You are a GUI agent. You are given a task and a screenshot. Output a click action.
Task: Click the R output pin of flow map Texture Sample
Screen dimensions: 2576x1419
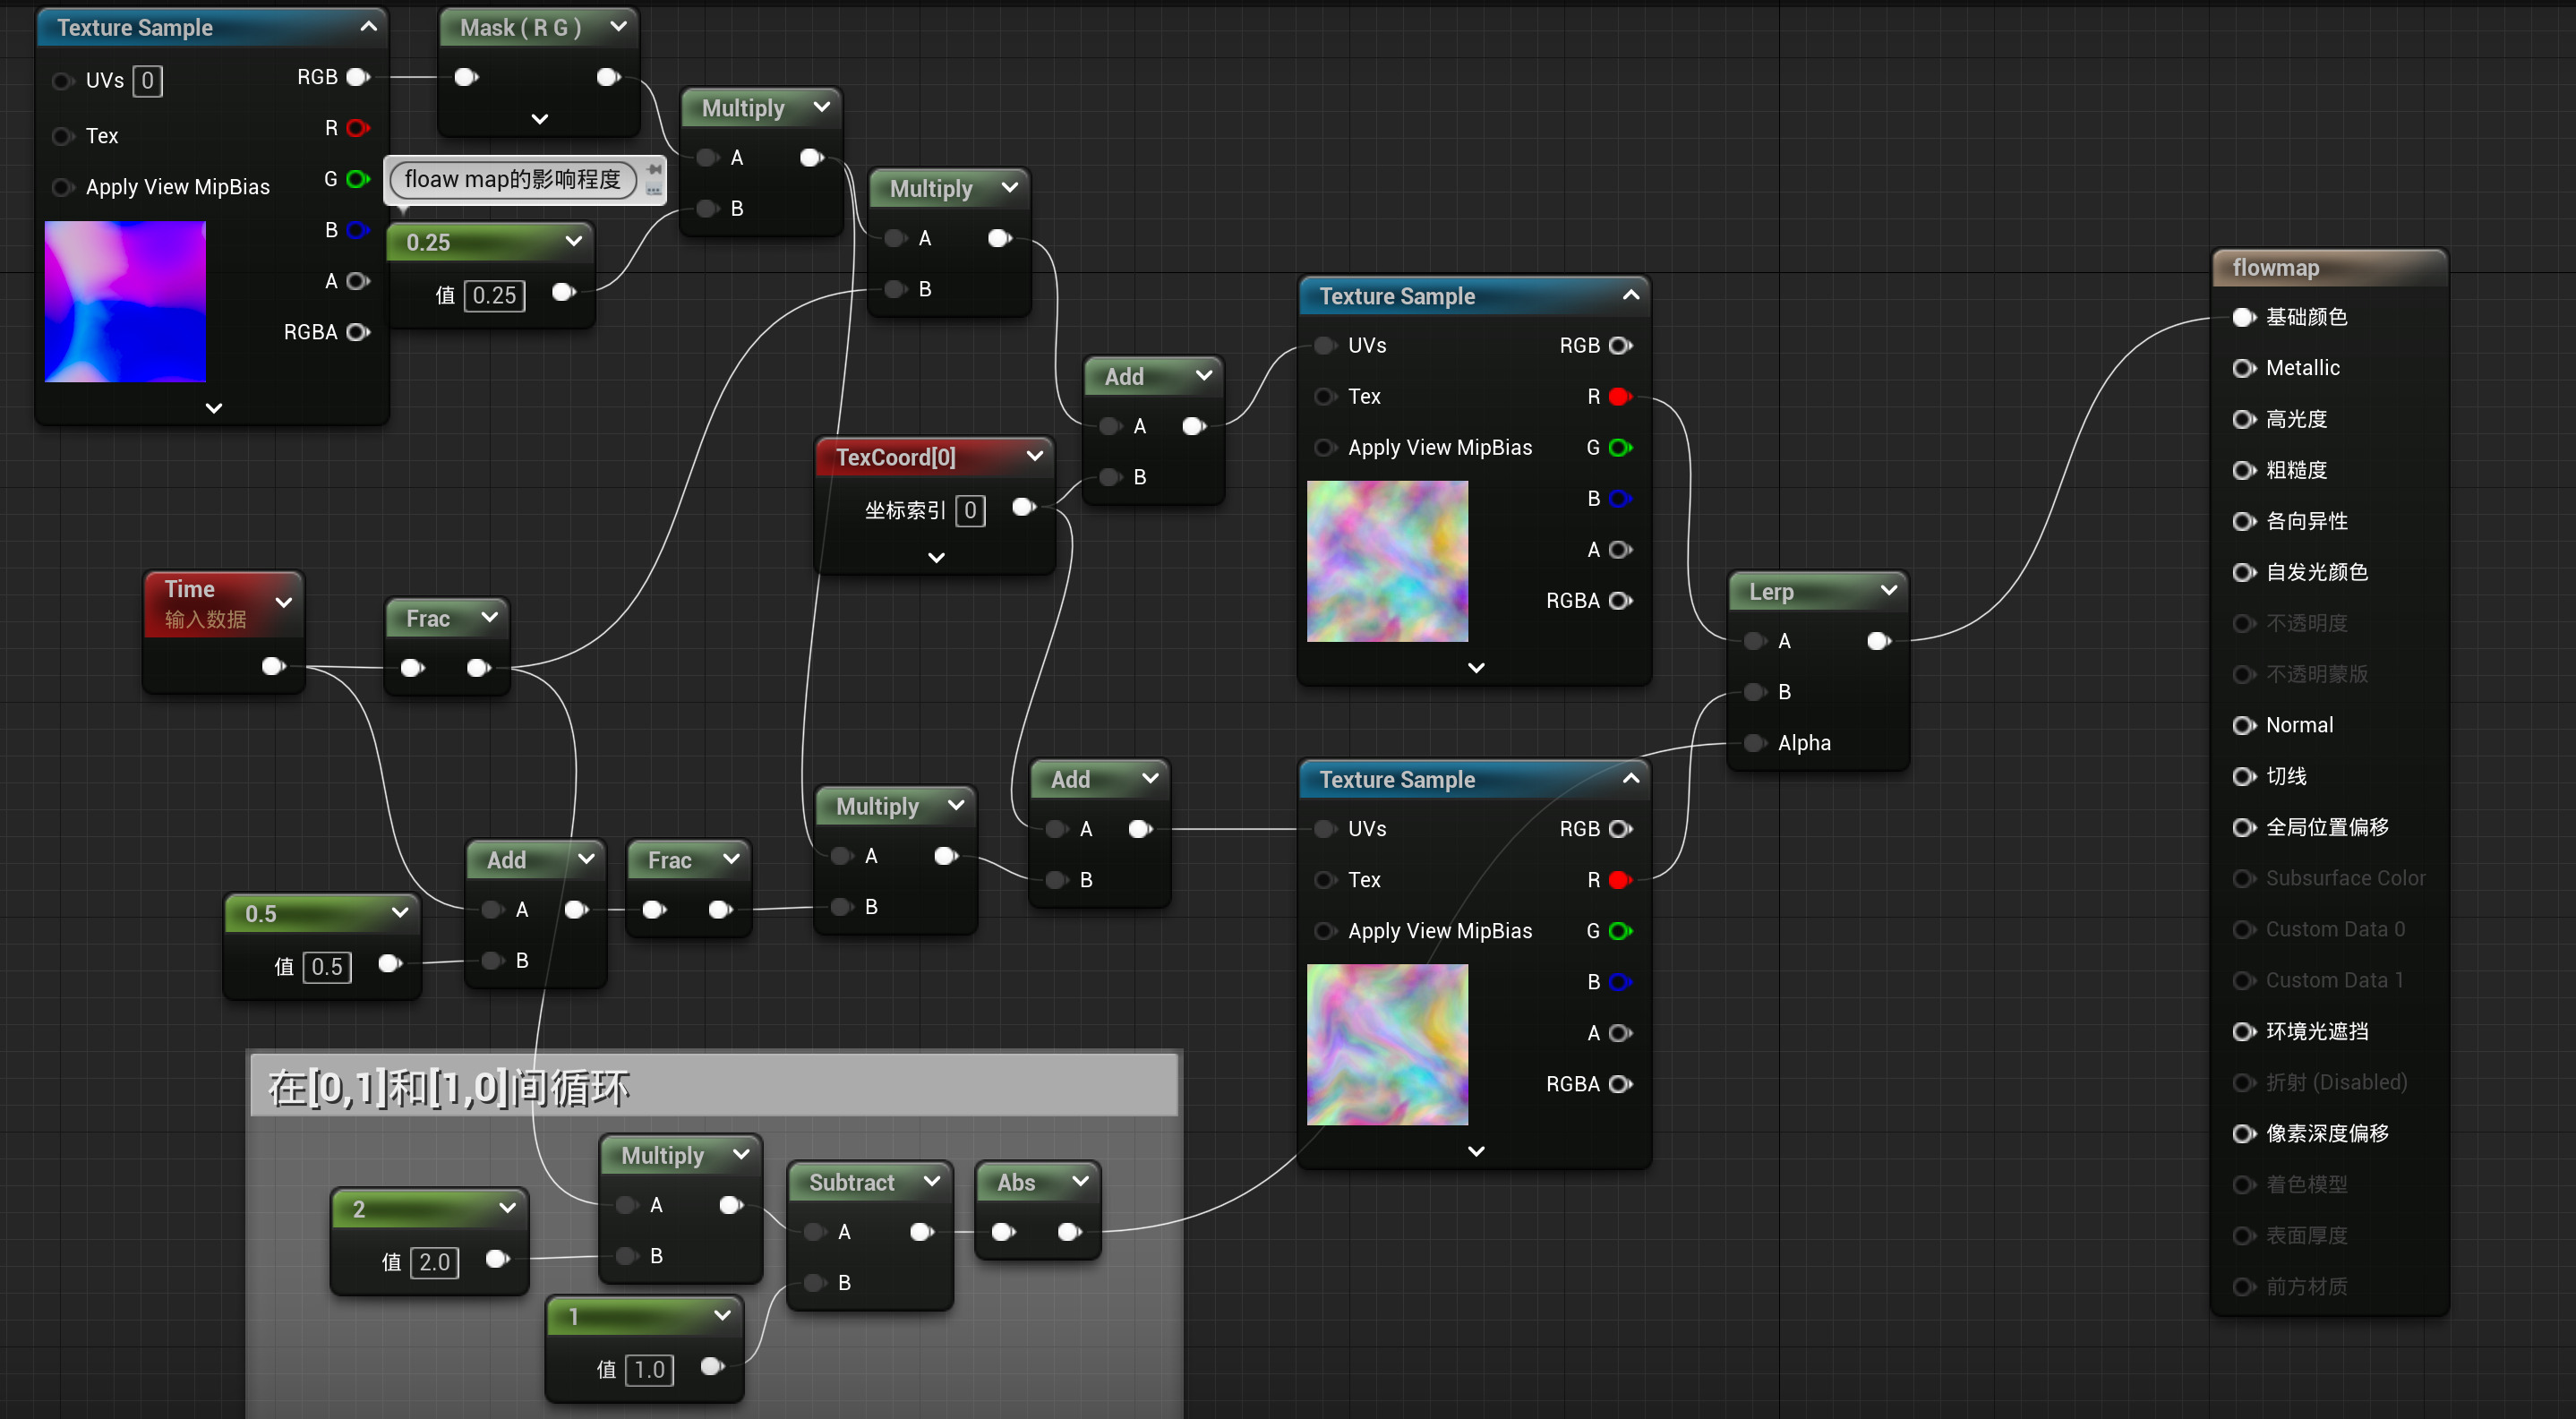coord(357,128)
